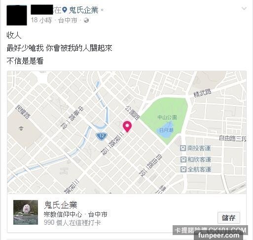Image resolution: width=253 pixels, height=240 pixels.
Task: Click the 日月湖 lake on the map
Action: pyautogui.click(x=166, y=130)
